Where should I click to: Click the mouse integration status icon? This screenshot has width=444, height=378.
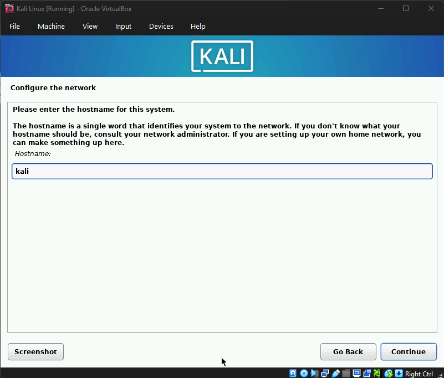click(x=389, y=374)
